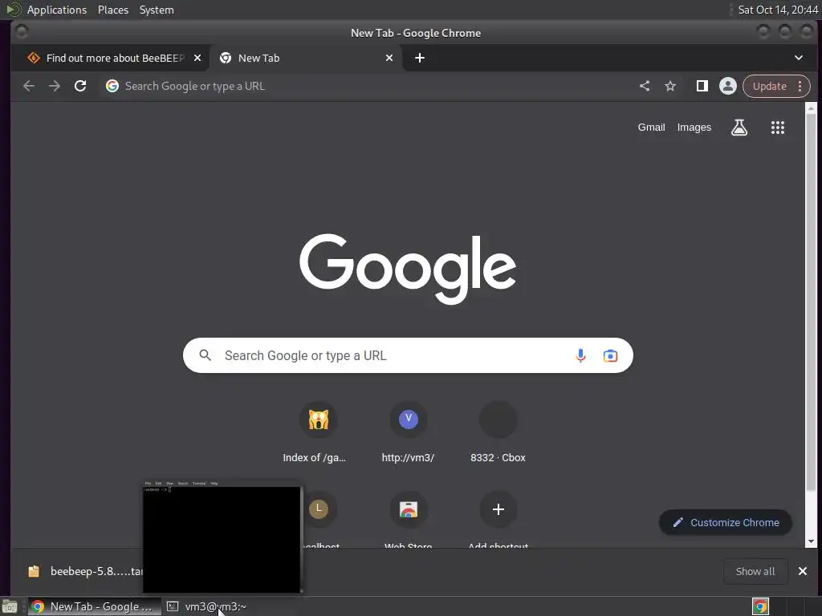822x616 pixels.
Task: Go forward with the forward arrow
Action: coord(55,86)
